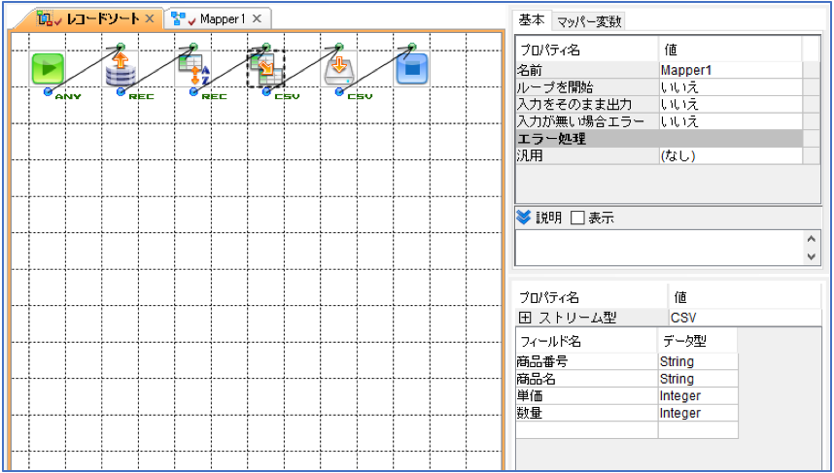The image size is (834, 473).
Task: Select the database read component icon
Action: 121,70
